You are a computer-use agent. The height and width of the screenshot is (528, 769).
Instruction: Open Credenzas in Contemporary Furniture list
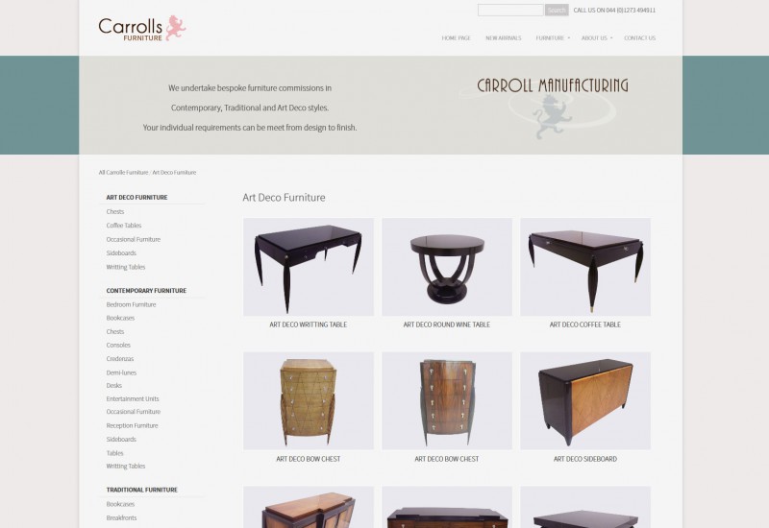point(119,358)
